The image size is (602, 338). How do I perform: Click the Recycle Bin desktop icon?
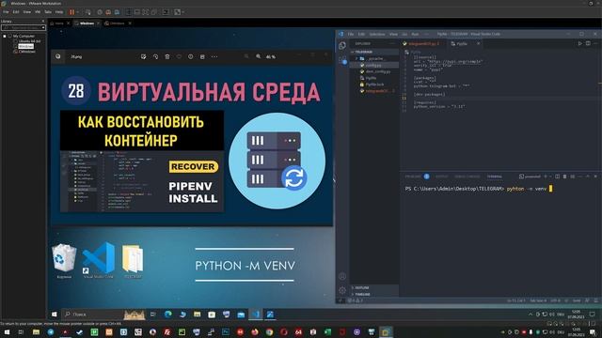point(64,261)
